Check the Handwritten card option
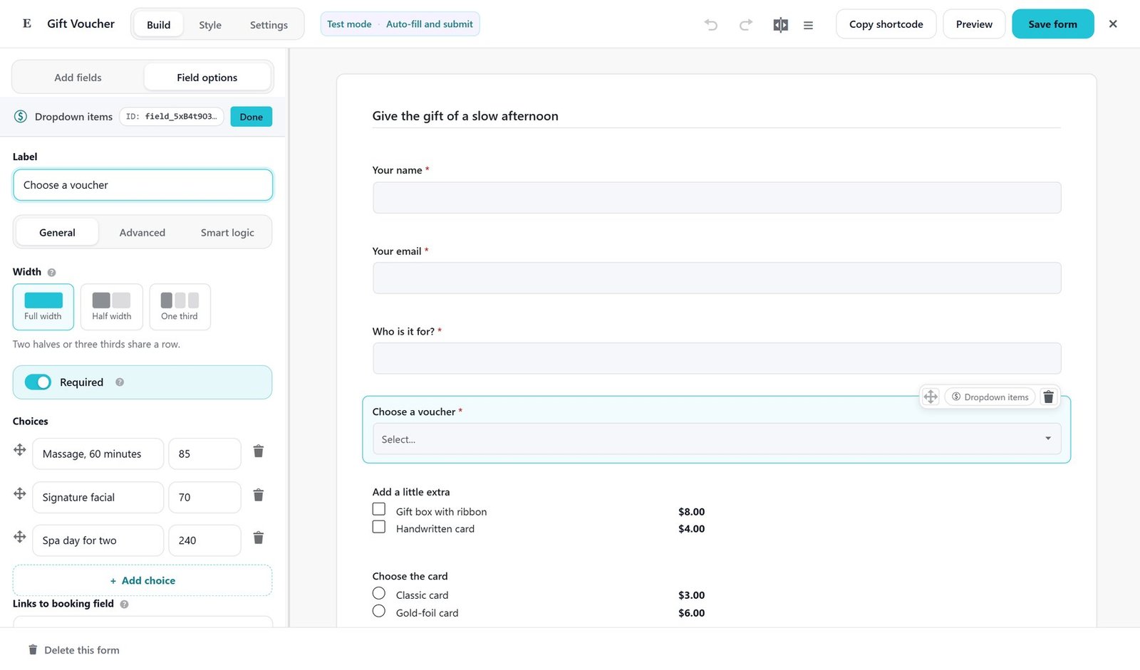Screen dimensions: 1140x670 pyautogui.click(x=379, y=528)
